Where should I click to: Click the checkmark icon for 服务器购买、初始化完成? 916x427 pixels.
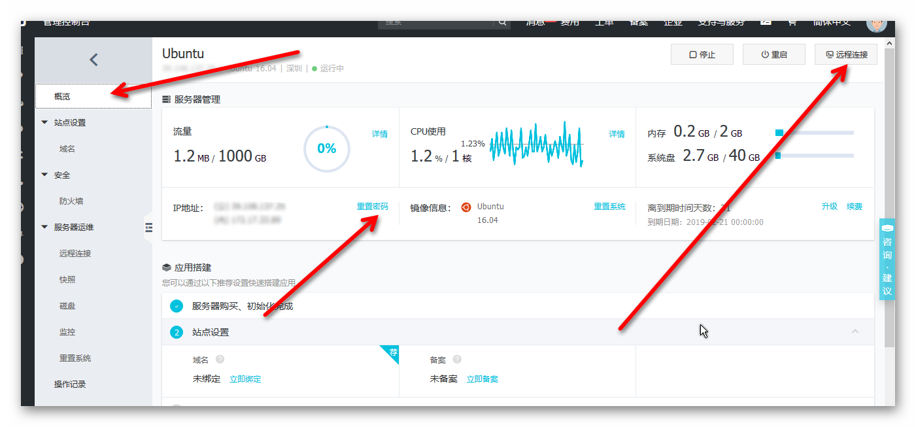(177, 306)
